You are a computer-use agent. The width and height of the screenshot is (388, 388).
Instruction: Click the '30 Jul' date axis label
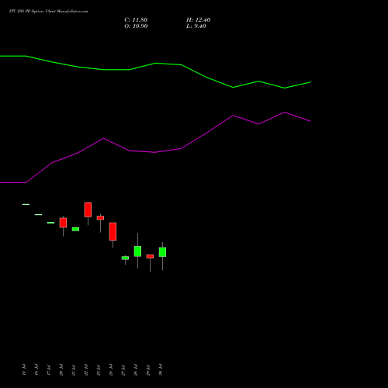161,369
